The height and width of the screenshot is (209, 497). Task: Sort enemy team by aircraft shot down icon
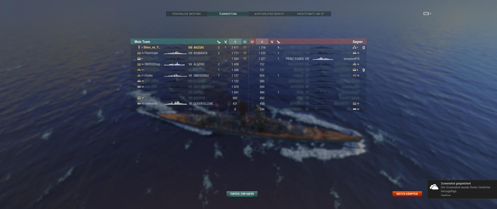tap(272, 42)
